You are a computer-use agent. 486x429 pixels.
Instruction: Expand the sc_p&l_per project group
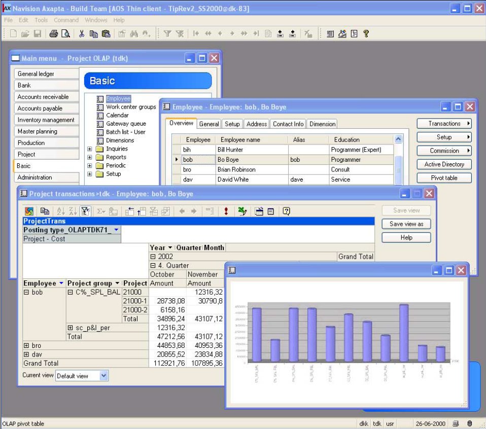click(71, 328)
